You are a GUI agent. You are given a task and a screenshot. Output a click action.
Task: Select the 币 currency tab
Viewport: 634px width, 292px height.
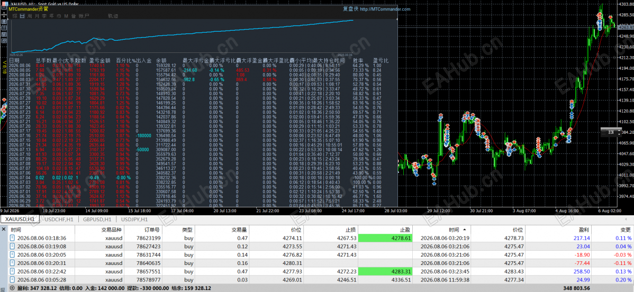[59, 16]
